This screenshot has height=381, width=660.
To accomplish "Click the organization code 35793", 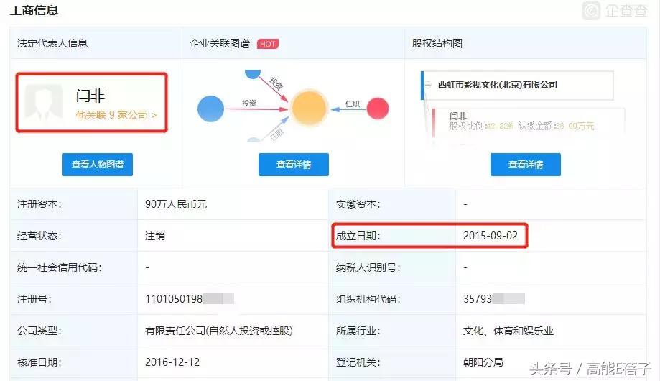I will pyautogui.click(x=478, y=299).
